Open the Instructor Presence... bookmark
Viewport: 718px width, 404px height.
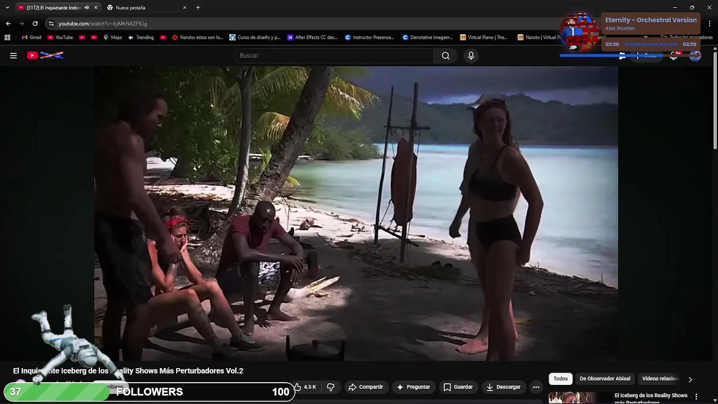point(369,38)
